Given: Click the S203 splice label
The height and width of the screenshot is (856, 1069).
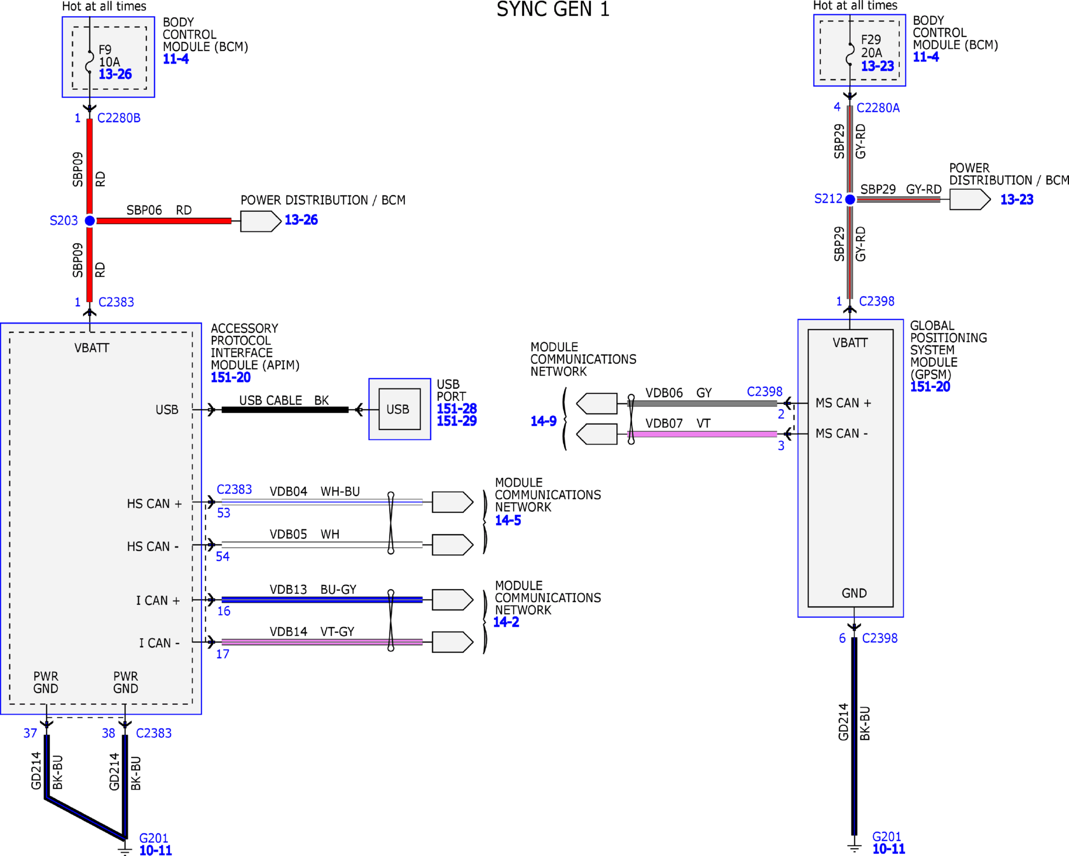Looking at the screenshot, I should coord(64,220).
